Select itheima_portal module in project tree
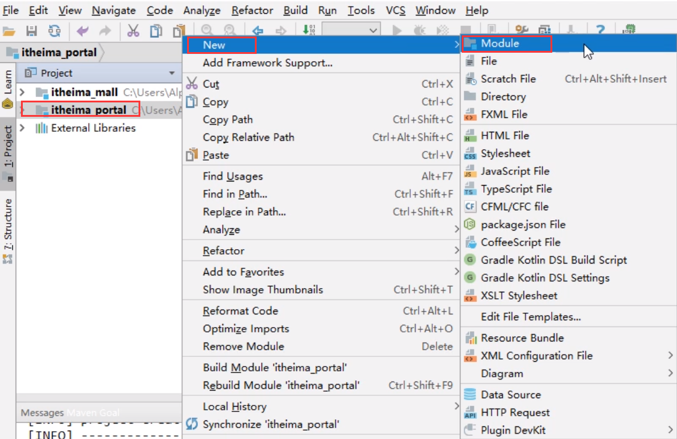The height and width of the screenshot is (439, 677). pos(99,110)
